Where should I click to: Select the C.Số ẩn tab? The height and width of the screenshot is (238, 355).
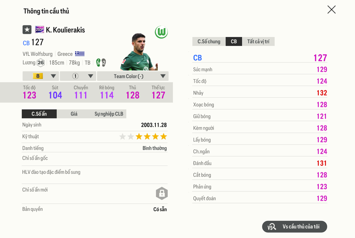pos(39,114)
